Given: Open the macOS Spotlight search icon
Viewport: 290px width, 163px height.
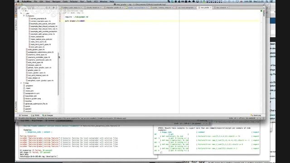Looking at the screenshot, I should [x=267, y=1].
